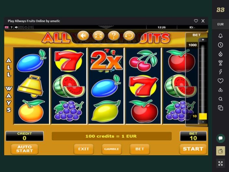The height and width of the screenshot is (172, 229).
Task: Open help via the orange question mark button
Action: click(x=114, y=35)
